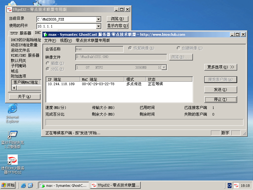This screenshot has height=190, width=253.
Task: Click the 停止 button
Action: coord(220,99)
